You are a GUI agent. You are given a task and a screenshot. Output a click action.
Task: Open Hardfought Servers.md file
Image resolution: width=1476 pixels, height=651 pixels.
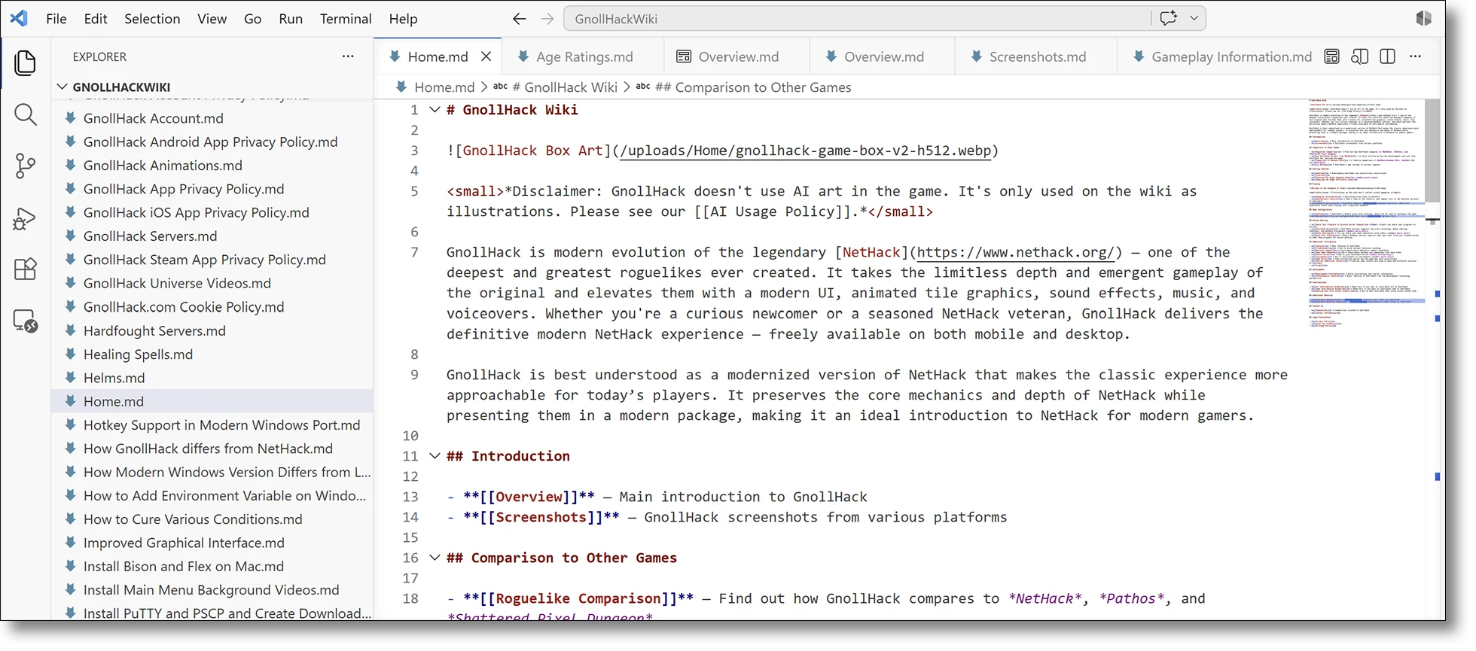tap(154, 330)
